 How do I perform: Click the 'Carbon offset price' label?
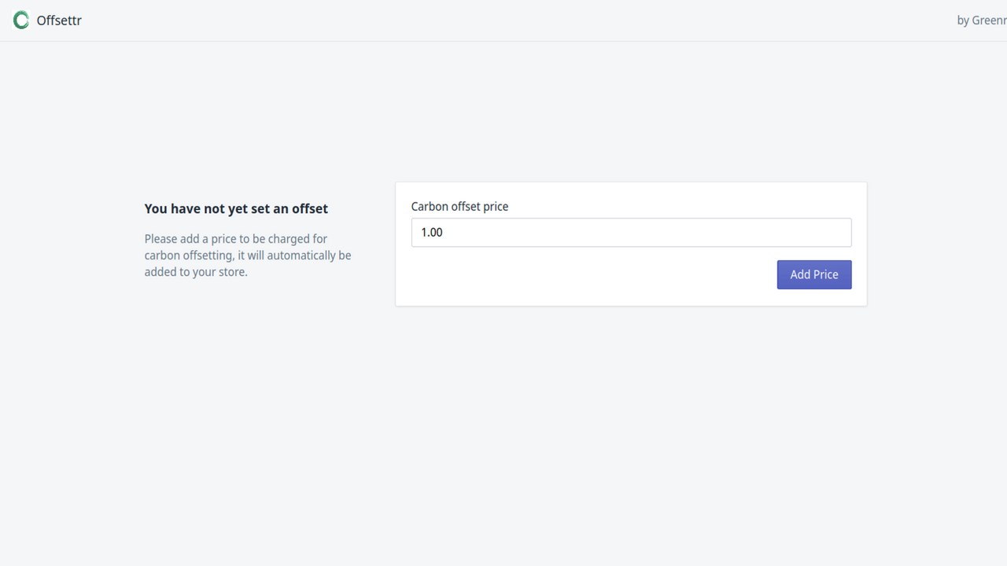pyautogui.click(x=459, y=207)
